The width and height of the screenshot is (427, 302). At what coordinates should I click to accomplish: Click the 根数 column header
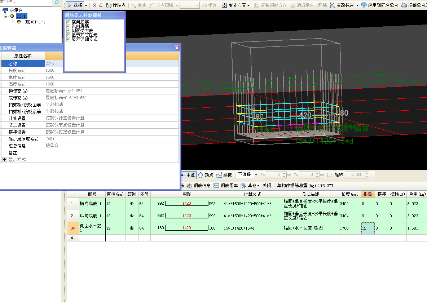tap(367, 194)
